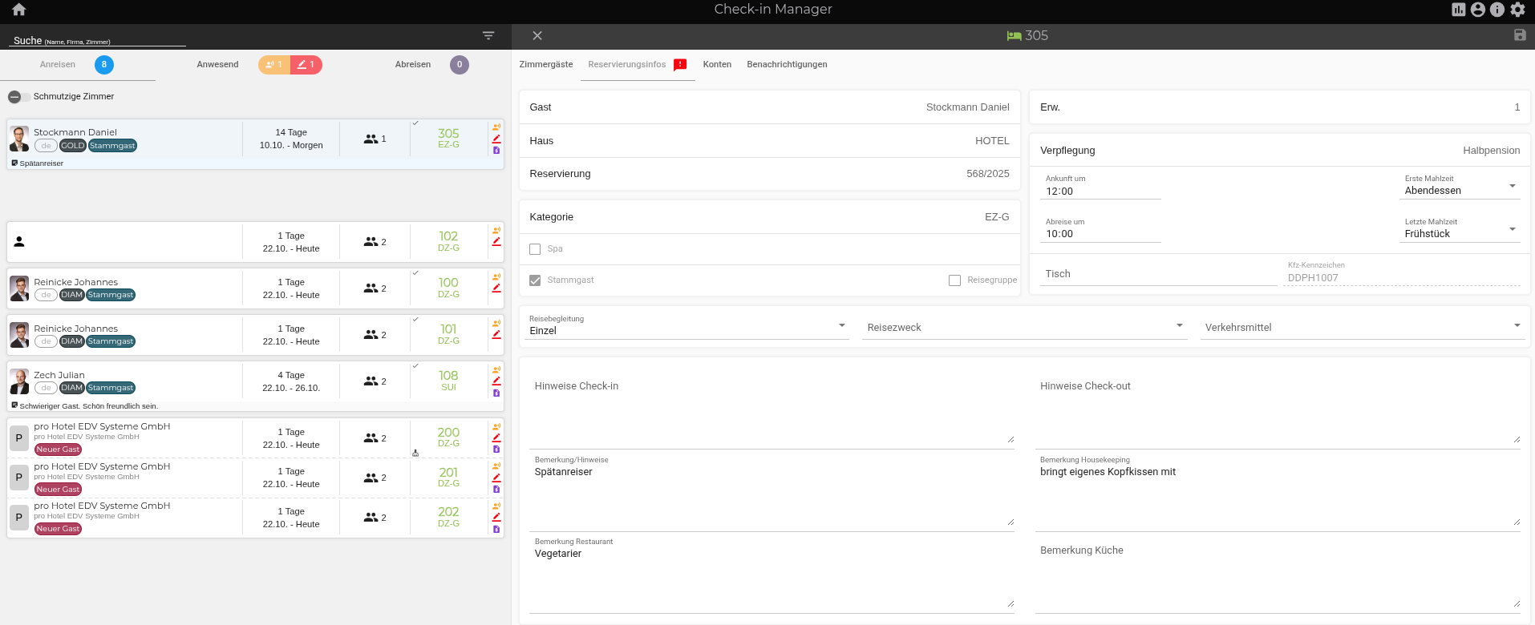This screenshot has height=625, width=1535.
Task: Enable the Reisegruppe checkbox
Action: [954, 280]
